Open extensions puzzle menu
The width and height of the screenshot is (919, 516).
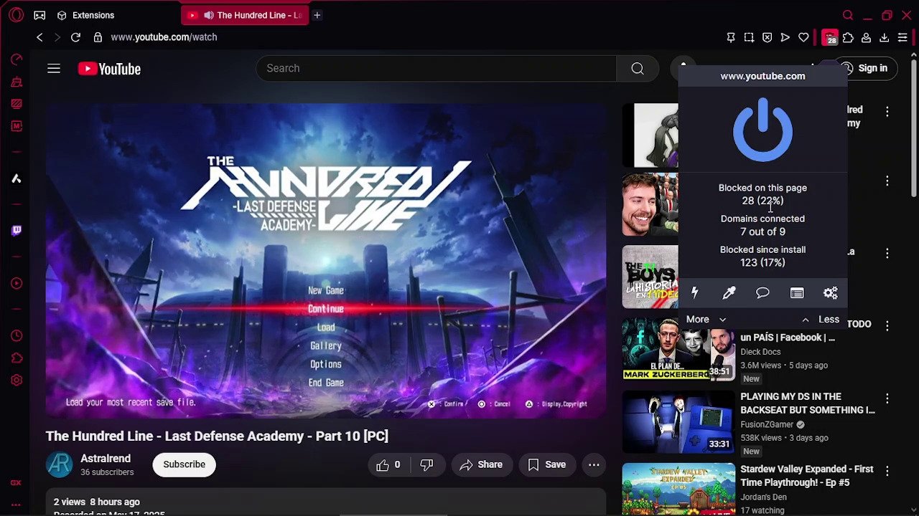[848, 37]
